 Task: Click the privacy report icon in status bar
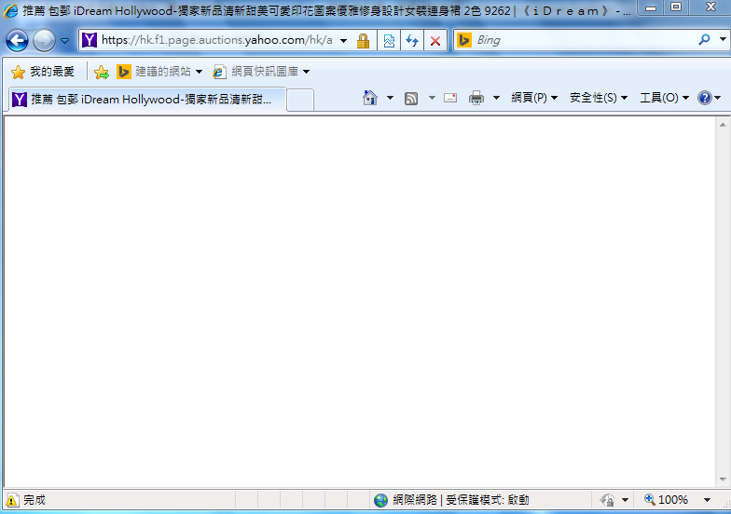pyautogui.click(x=608, y=501)
